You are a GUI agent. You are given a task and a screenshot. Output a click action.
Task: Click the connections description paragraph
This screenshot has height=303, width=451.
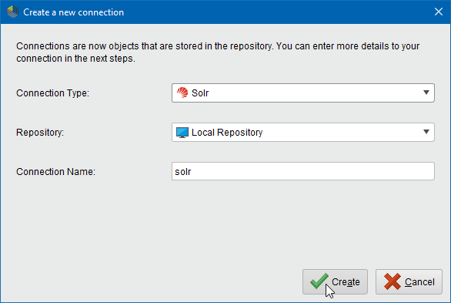(218, 52)
